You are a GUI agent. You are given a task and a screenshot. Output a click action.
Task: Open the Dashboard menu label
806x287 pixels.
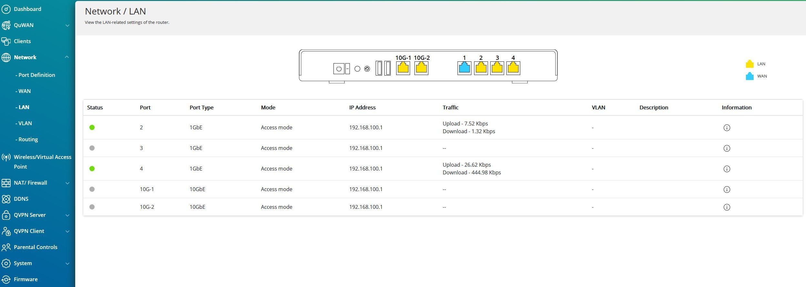point(27,9)
